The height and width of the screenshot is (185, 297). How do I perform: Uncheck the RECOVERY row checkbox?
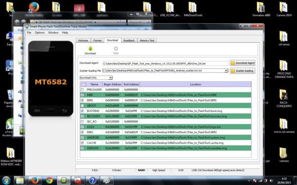(82, 116)
